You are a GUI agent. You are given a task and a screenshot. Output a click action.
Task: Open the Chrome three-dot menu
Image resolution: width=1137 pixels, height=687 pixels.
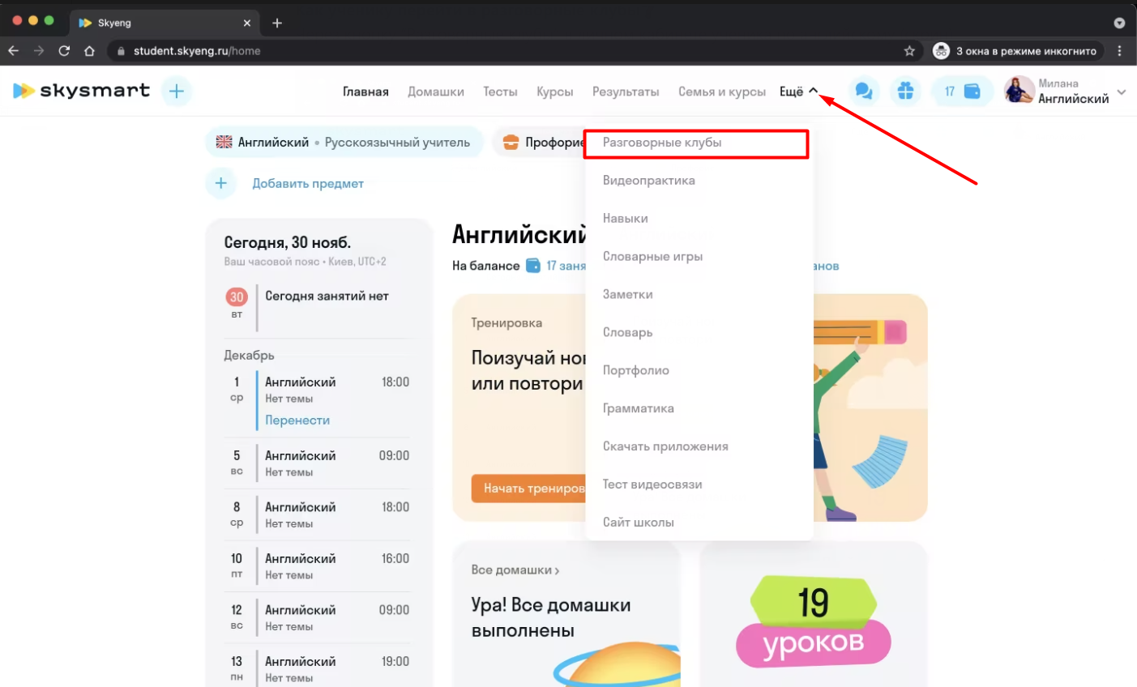point(1119,50)
